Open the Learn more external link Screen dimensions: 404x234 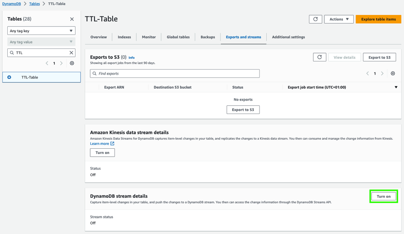[102, 144]
